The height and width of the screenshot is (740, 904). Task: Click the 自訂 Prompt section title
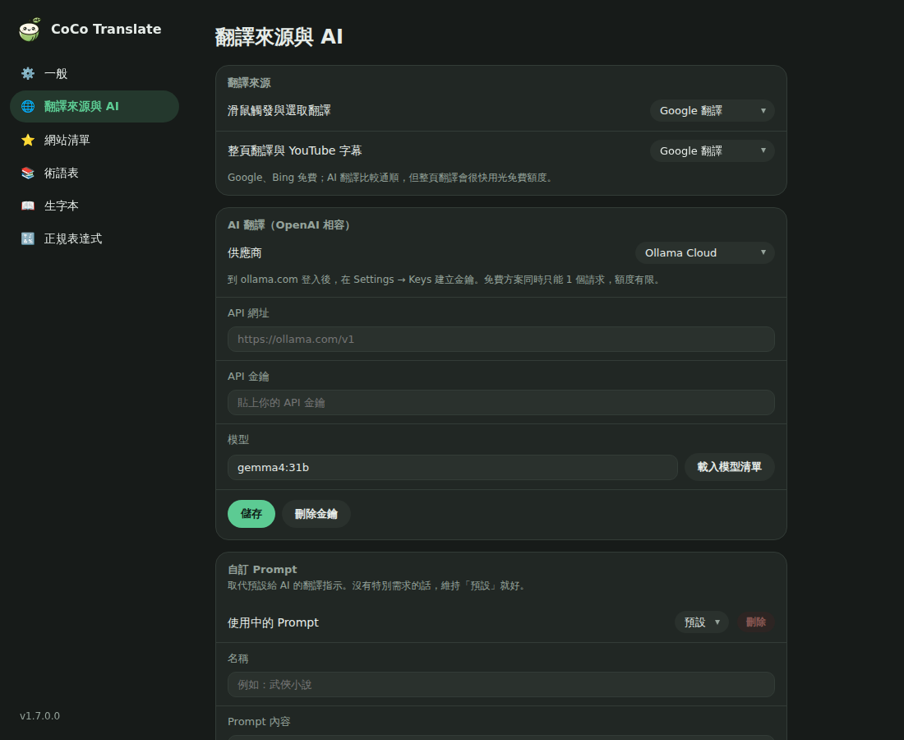(262, 569)
